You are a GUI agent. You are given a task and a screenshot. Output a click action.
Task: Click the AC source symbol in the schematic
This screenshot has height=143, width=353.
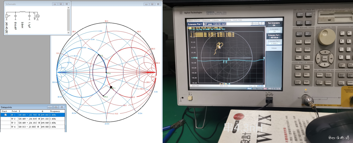[x=37, y=16]
